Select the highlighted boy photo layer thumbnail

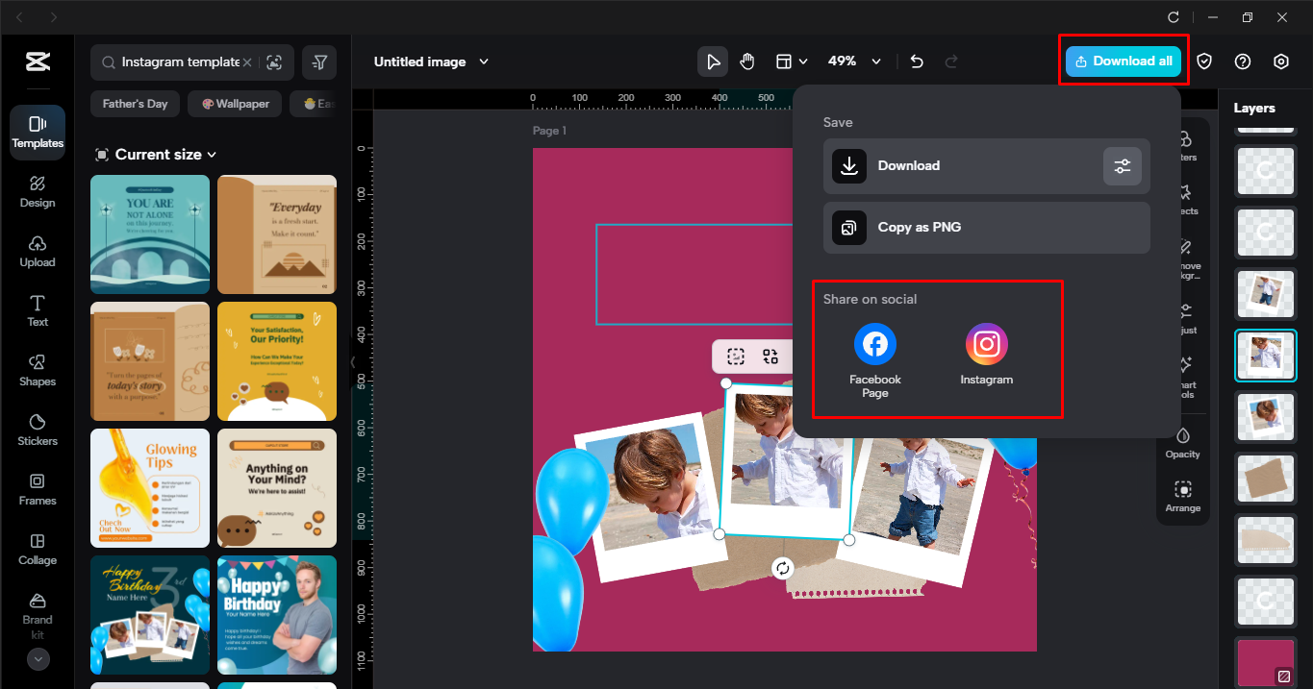(1265, 356)
